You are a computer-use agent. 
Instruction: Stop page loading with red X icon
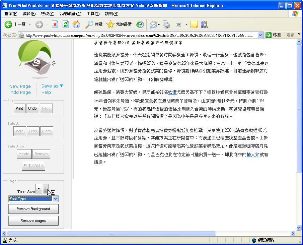55,24
